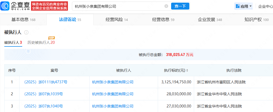Screen dimensions: 273x112
Task: Sort by 执行标的 column arrows
Action: pos(187,71)
